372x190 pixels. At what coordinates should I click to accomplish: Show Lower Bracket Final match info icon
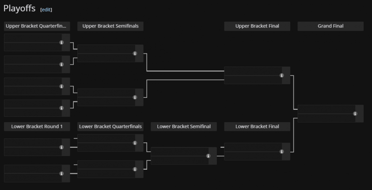(x=281, y=152)
